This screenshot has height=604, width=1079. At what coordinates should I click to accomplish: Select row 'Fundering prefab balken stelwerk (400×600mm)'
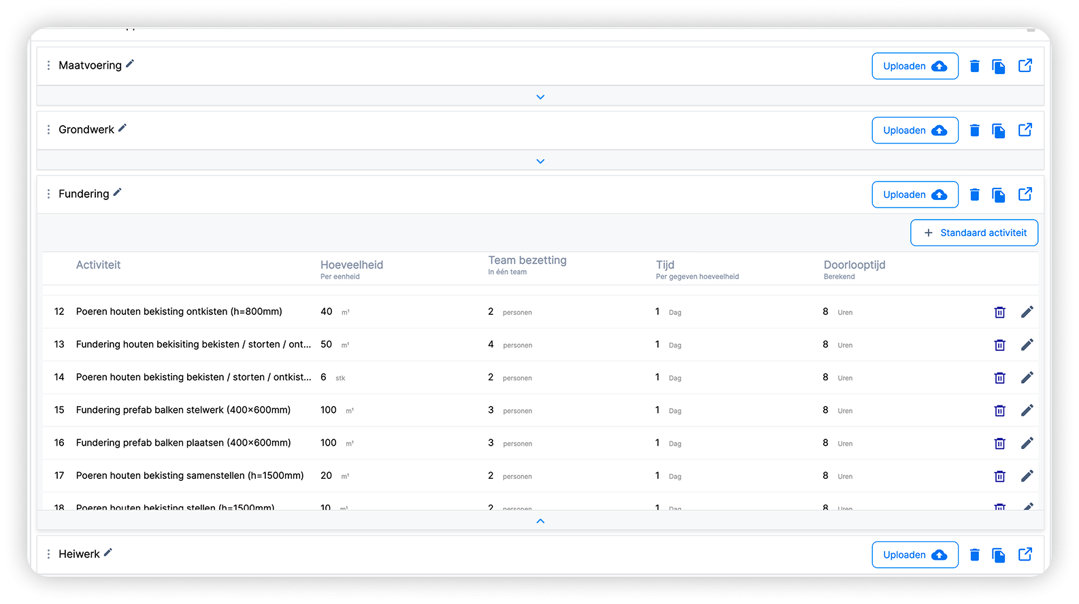[x=540, y=410]
